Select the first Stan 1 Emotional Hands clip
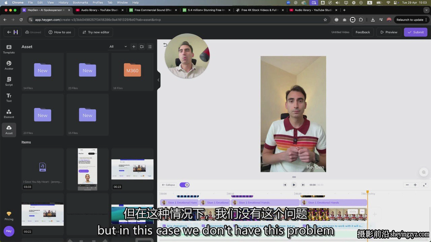Viewport: 431px width, 242px height. tap(179, 203)
